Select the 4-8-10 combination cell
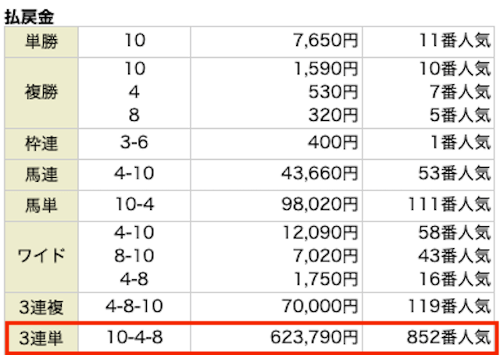Screen dimensions: 500x355 (x=134, y=306)
